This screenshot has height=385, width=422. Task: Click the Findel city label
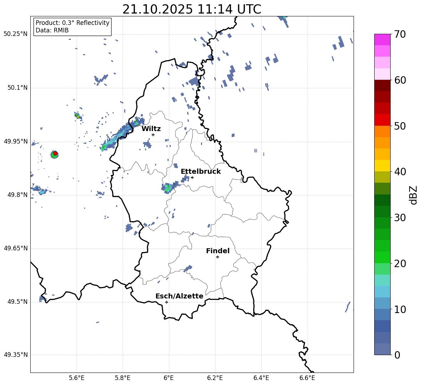218,251
